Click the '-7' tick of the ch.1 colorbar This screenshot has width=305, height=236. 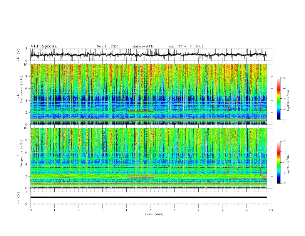tap(284, 120)
